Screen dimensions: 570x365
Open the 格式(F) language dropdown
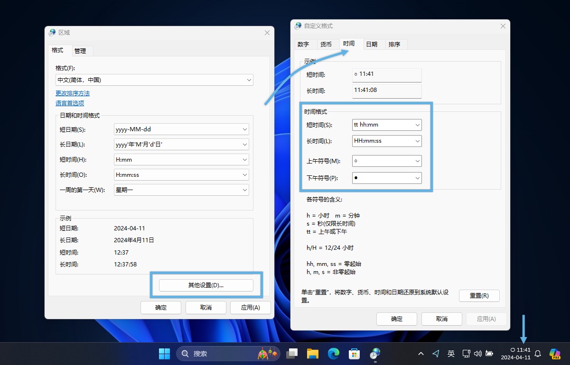(154, 80)
